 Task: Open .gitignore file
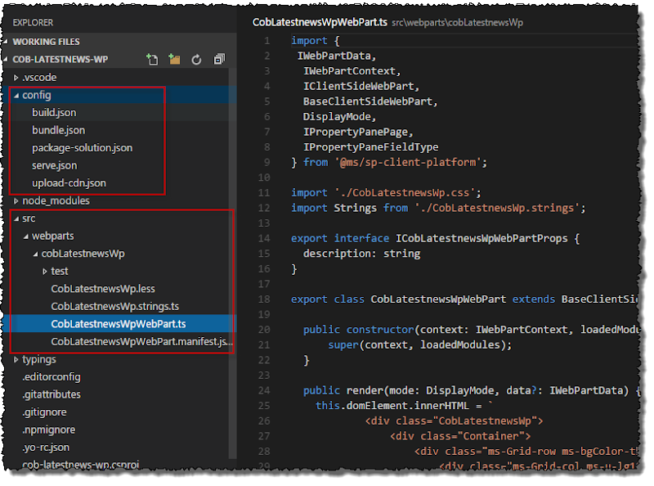click(x=44, y=412)
